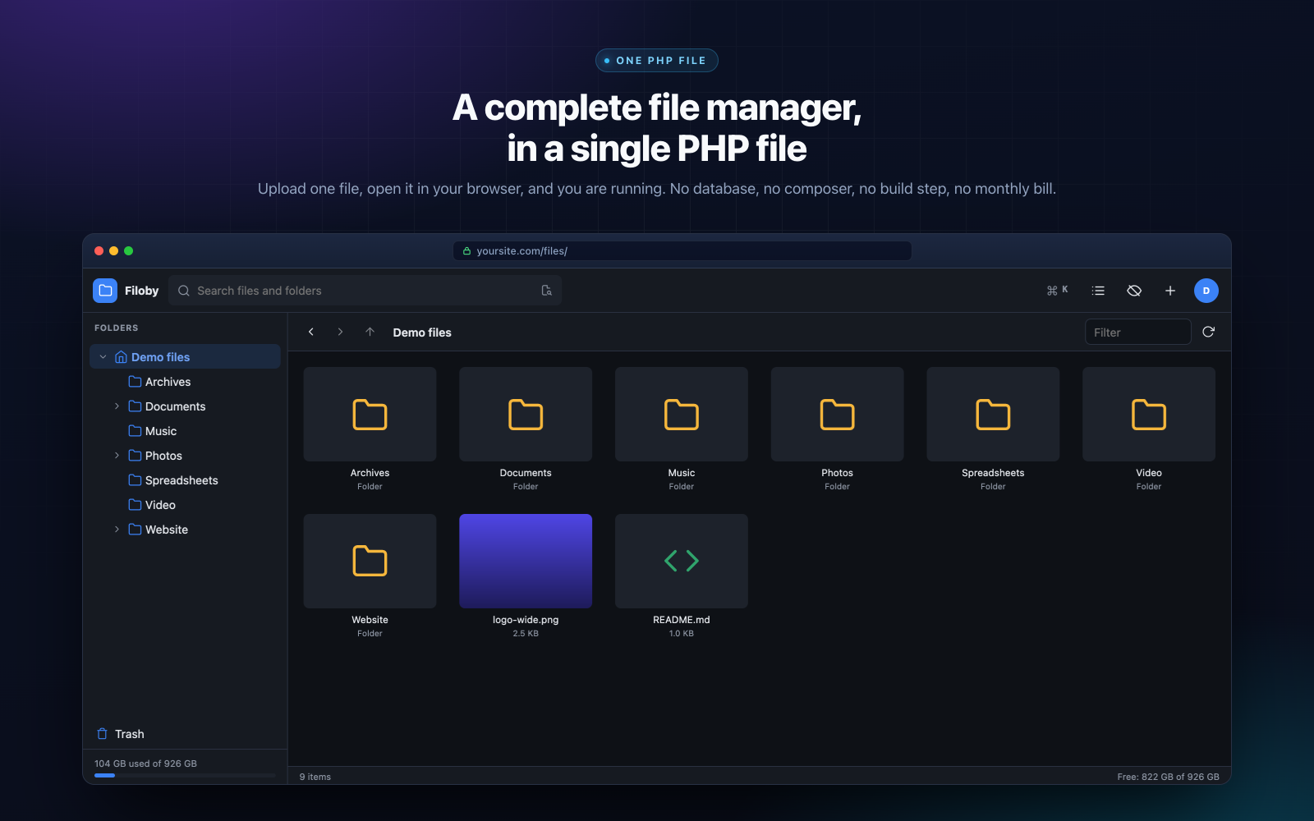Expand the Website tree chevron
Image resolution: width=1314 pixels, height=821 pixels.
click(117, 530)
